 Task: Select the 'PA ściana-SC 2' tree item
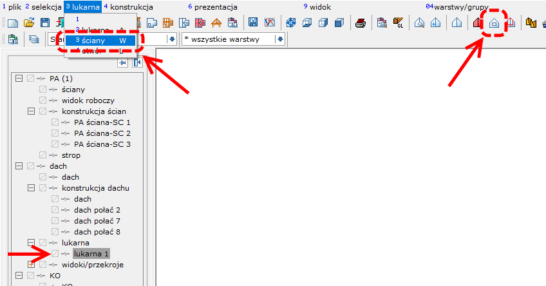pos(102,133)
